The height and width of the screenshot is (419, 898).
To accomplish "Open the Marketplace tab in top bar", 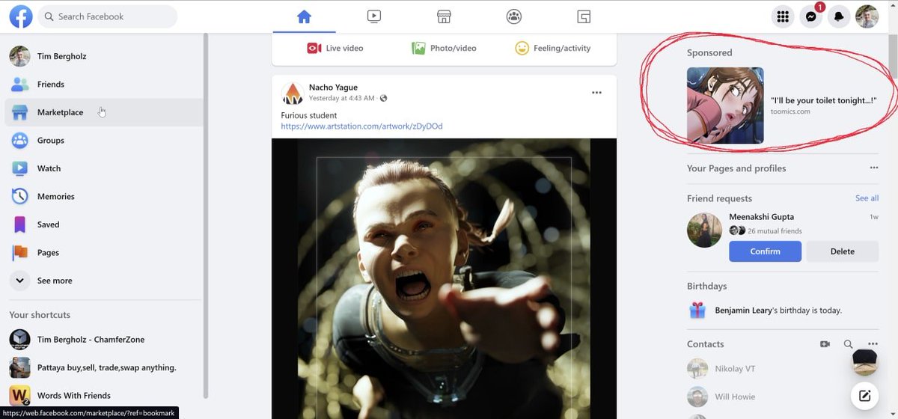I will pyautogui.click(x=444, y=16).
